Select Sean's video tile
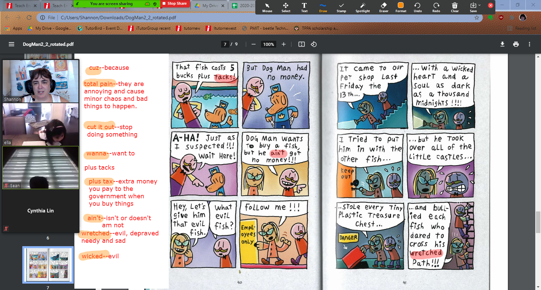 41,167
